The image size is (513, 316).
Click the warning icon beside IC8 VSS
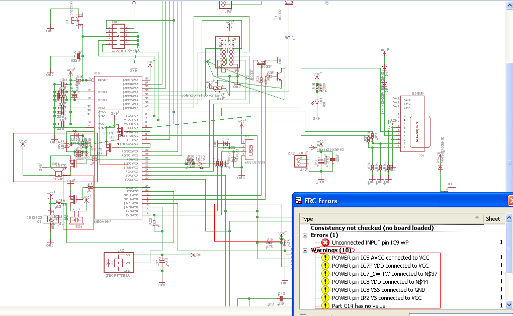click(x=325, y=290)
